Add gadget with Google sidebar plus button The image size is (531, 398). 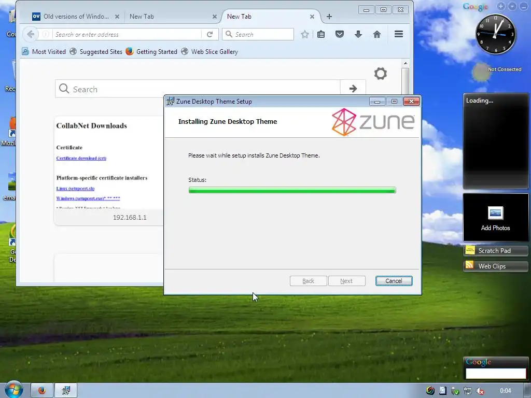(501, 6)
